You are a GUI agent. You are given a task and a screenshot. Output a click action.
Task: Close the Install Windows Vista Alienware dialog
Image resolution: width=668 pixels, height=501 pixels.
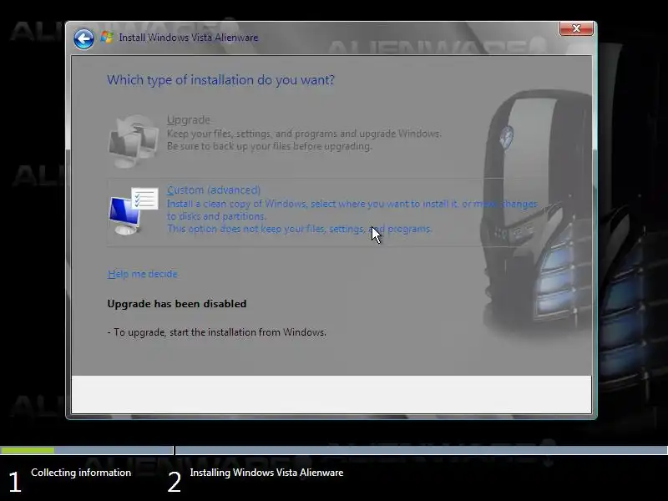576,28
